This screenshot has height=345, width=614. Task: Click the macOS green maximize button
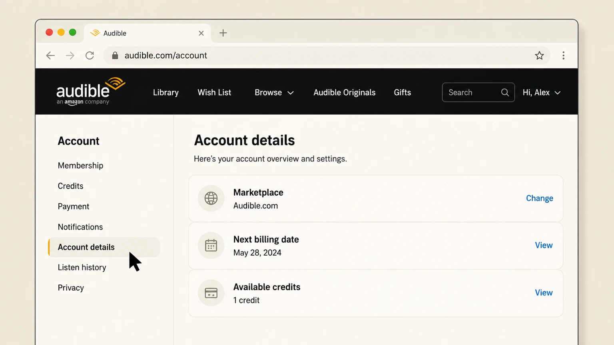[x=72, y=32]
